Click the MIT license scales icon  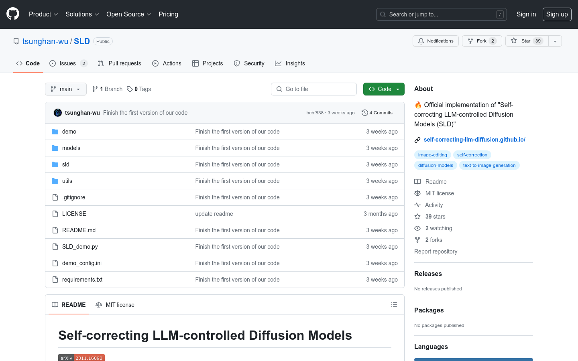(417, 193)
